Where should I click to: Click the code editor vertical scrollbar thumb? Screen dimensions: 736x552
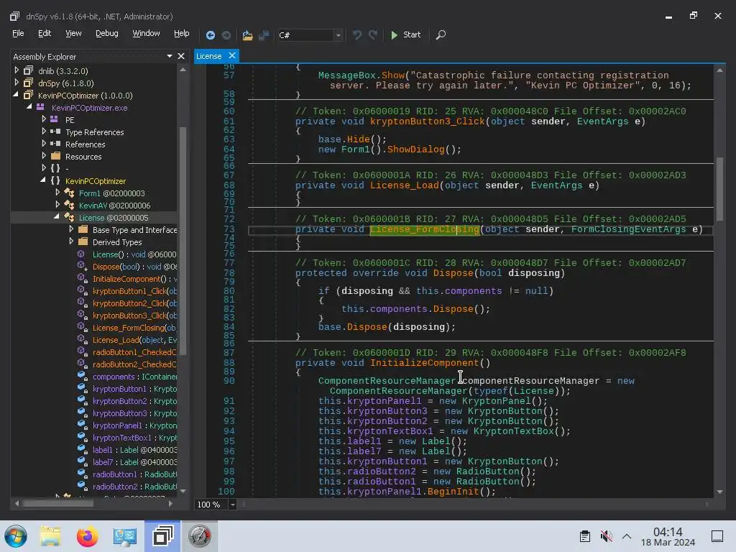point(719,188)
